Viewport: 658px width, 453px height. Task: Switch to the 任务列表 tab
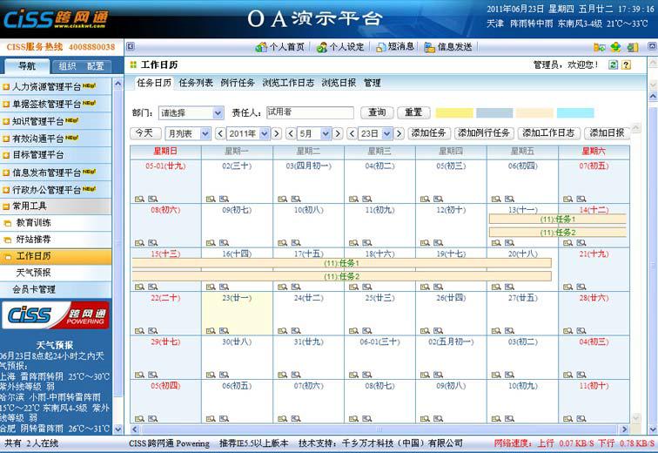point(196,83)
